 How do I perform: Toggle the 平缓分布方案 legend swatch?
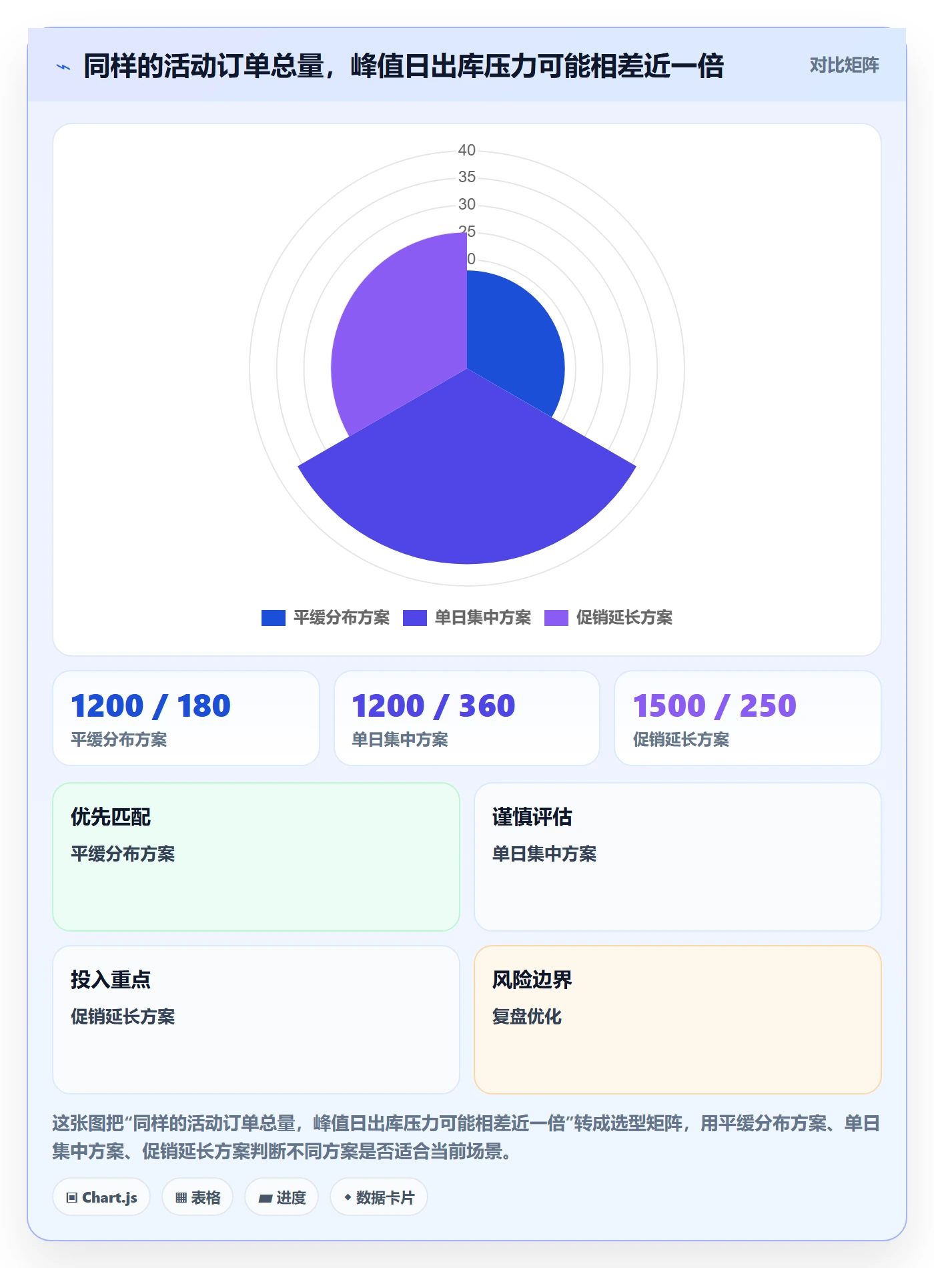(x=274, y=618)
